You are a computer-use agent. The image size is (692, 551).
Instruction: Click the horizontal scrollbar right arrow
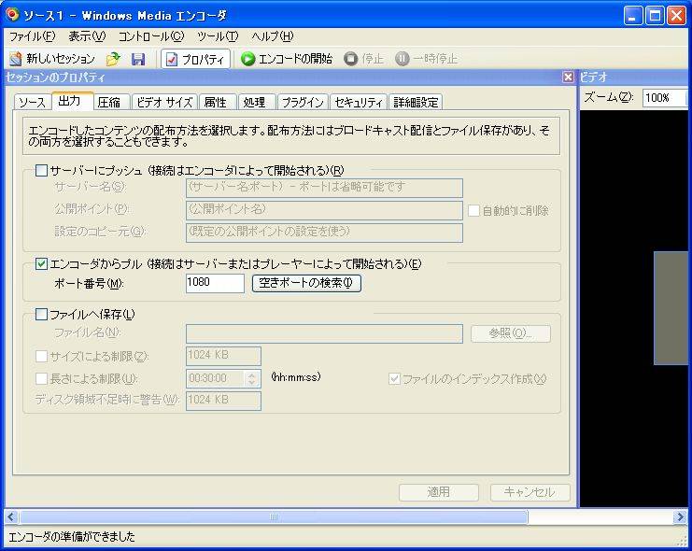[680, 516]
